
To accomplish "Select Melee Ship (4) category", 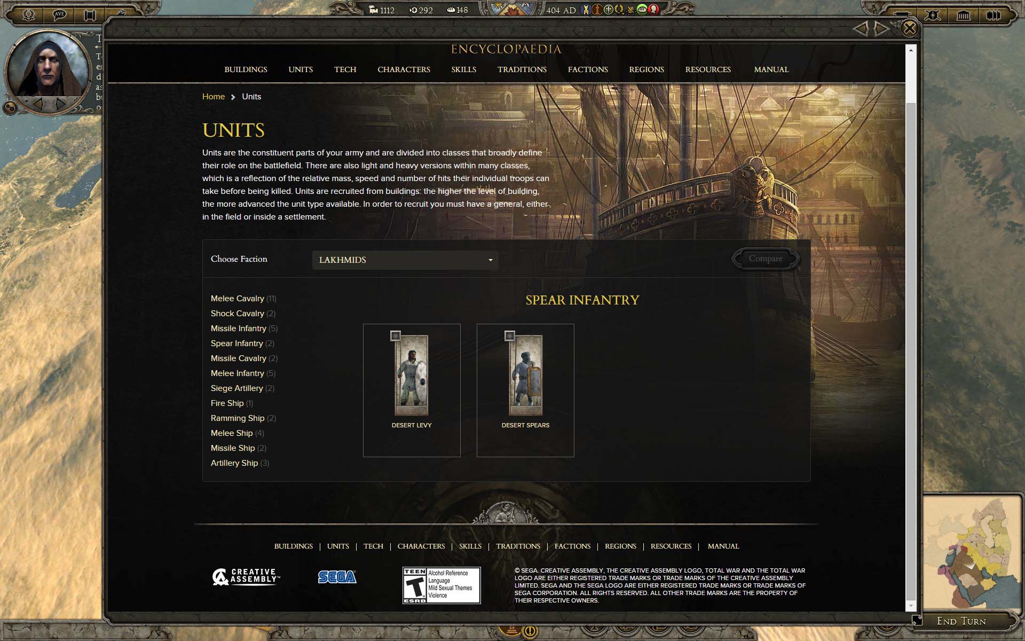I will coord(237,433).
